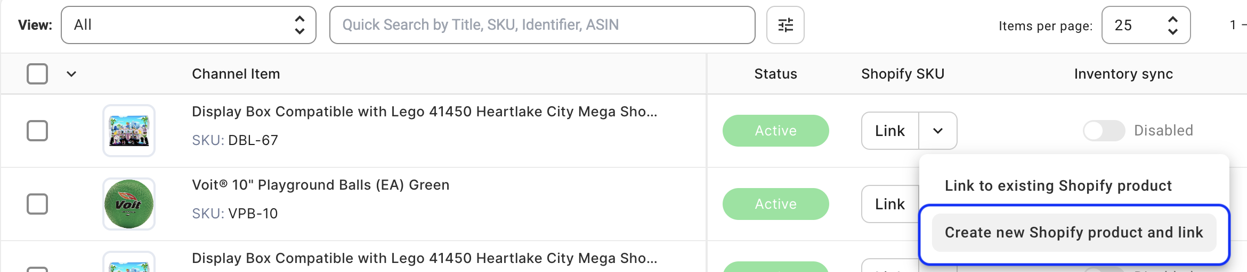Expand Link dropdown arrow for DBL-67

point(938,131)
